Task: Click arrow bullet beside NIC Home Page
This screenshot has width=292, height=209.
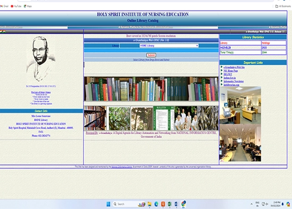Action: 222,71
